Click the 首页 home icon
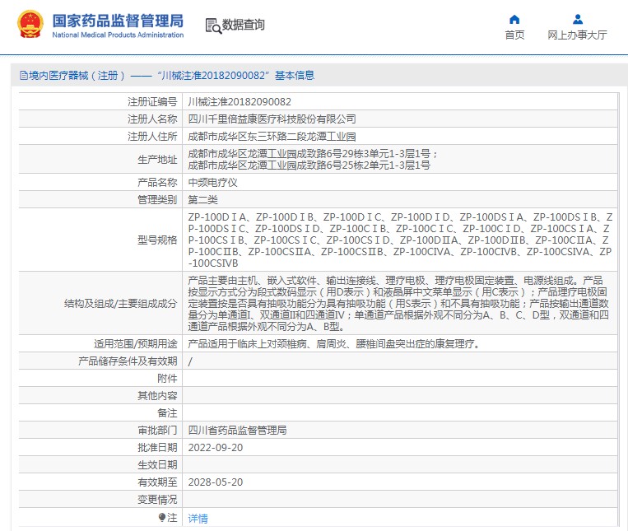 pyautogui.click(x=514, y=19)
